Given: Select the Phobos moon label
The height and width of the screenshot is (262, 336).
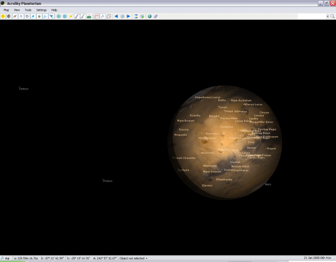Looking at the screenshot, I should [x=108, y=181].
